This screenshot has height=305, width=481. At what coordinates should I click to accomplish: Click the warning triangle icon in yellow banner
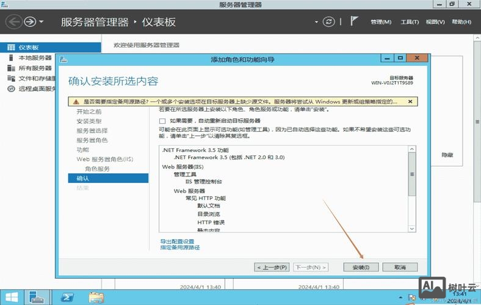click(x=76, y=102)
